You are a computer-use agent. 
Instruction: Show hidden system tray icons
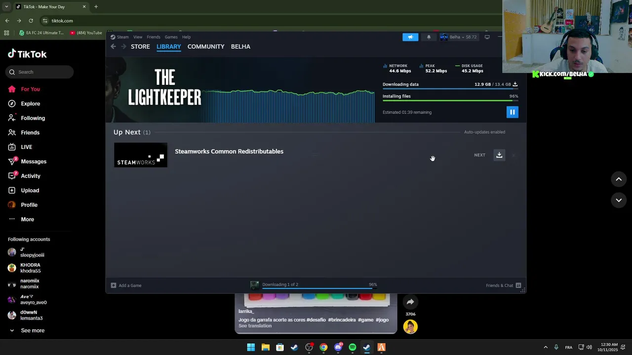(546, 347)
